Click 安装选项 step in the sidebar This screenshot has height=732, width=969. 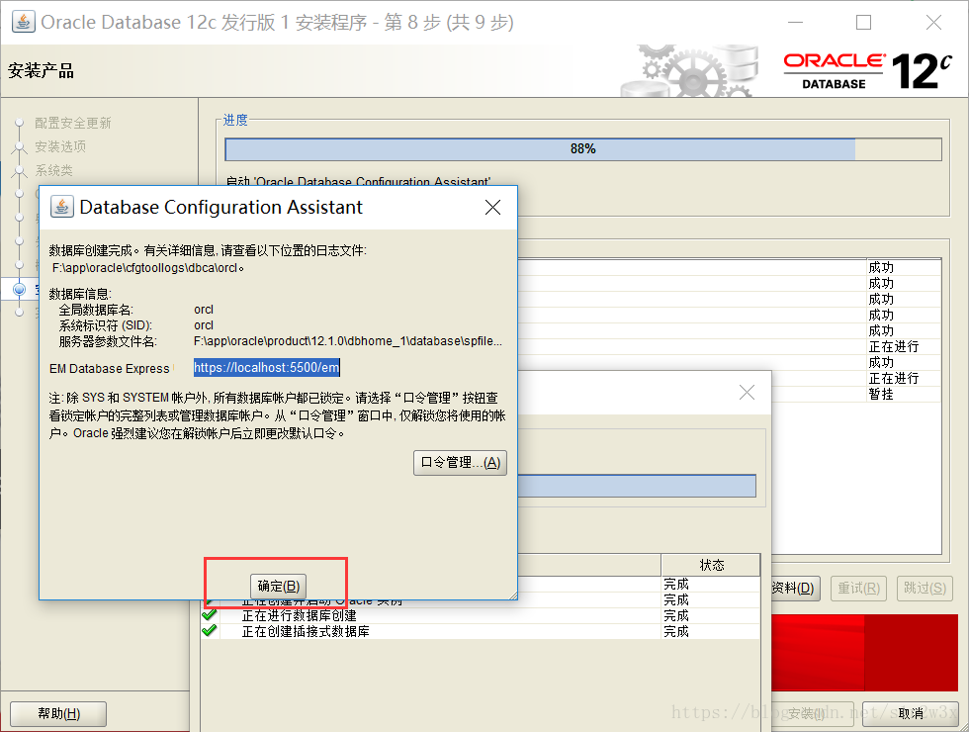pos(60,146)
